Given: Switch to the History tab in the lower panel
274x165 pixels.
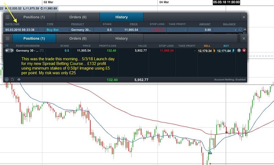Looking at the screenshot, I should click(x=121, y=39).
